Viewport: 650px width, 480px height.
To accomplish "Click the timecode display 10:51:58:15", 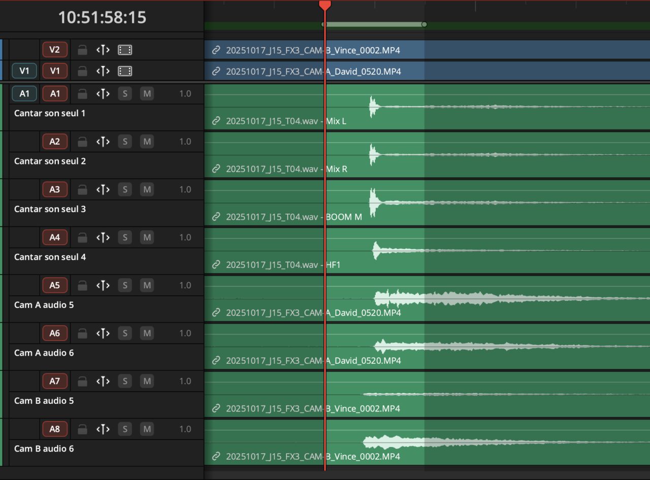I will [x=102, y=17].
